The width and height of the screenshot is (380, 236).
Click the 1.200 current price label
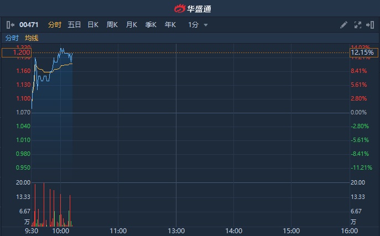coord(17,53)
